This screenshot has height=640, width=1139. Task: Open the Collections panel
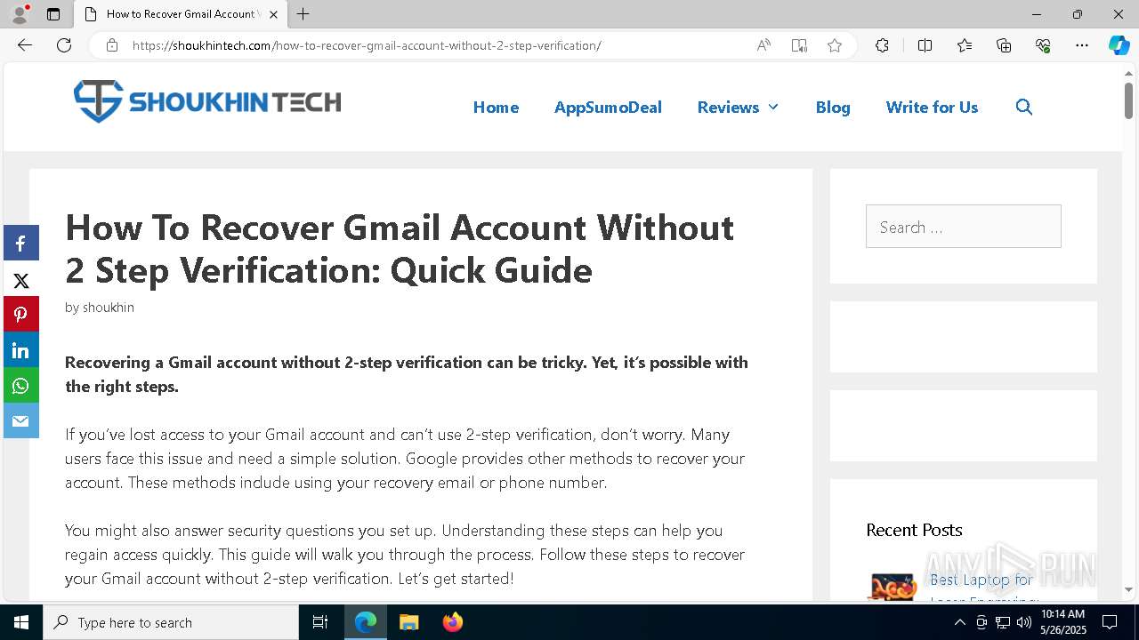(x=1004, y=45)
